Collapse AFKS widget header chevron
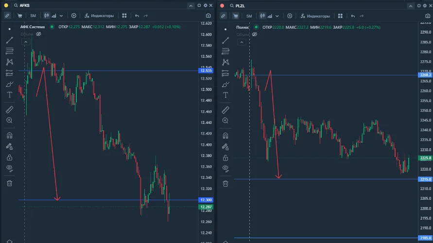Screen dimensions: 433x243 pyautogui.click(x=191, y=5)
